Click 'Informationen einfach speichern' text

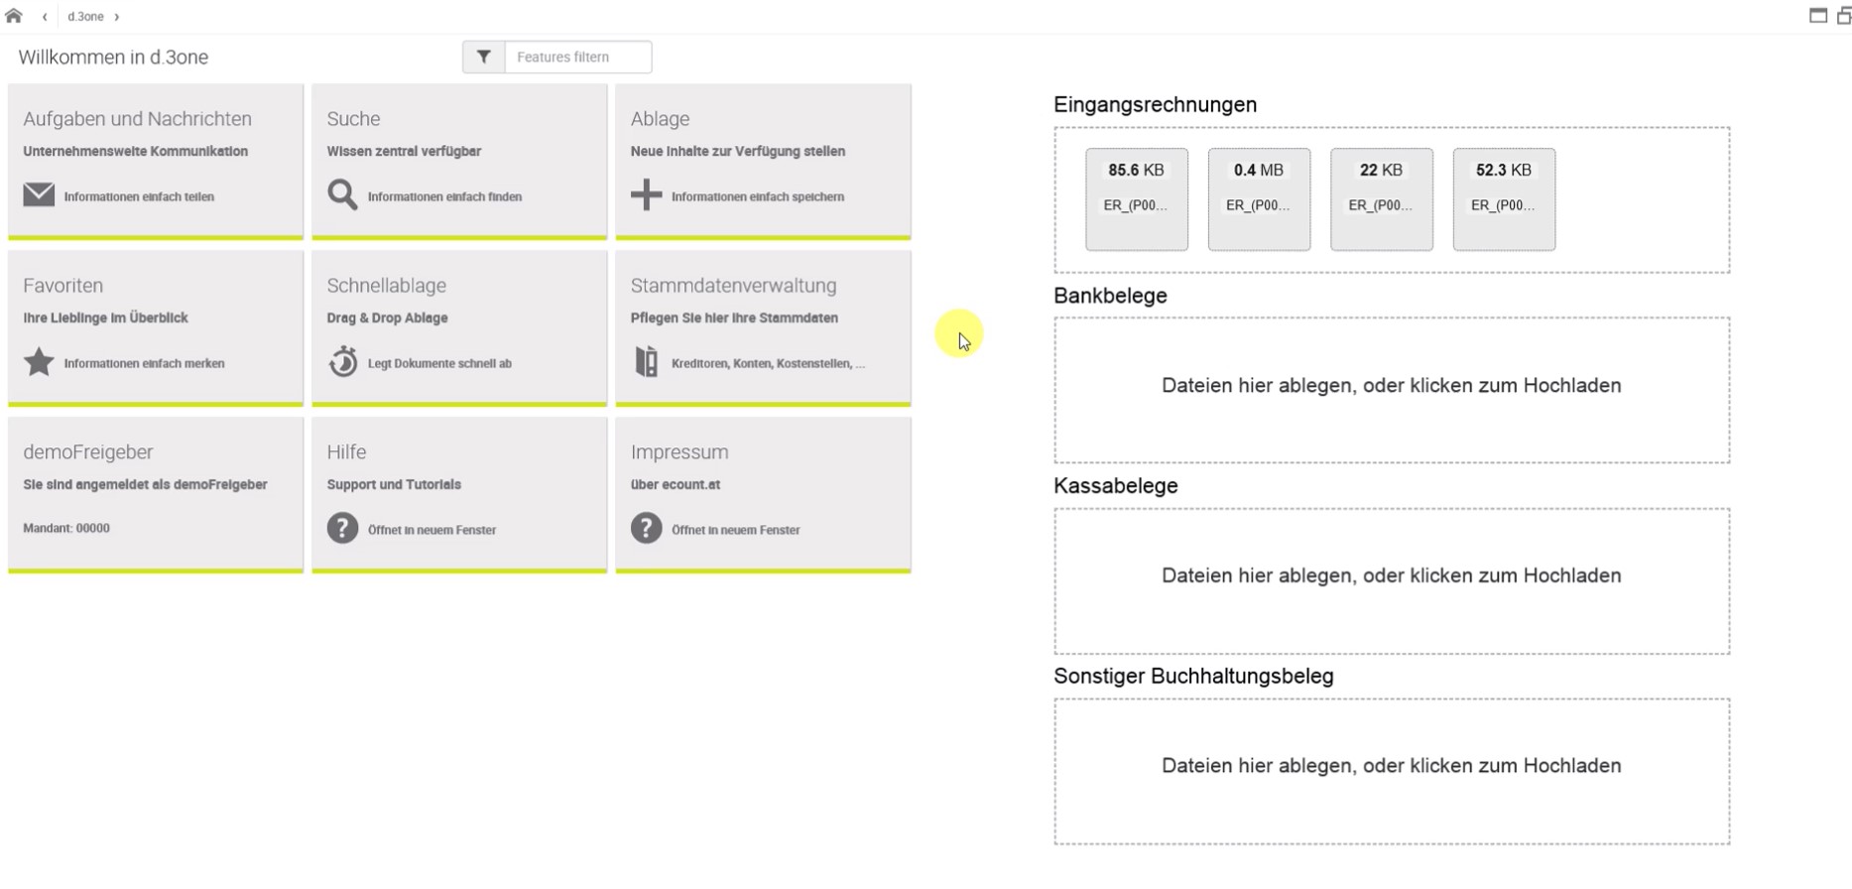click(758, 196)
